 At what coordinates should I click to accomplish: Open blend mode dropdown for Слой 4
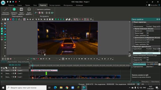[x=12, y=70]
